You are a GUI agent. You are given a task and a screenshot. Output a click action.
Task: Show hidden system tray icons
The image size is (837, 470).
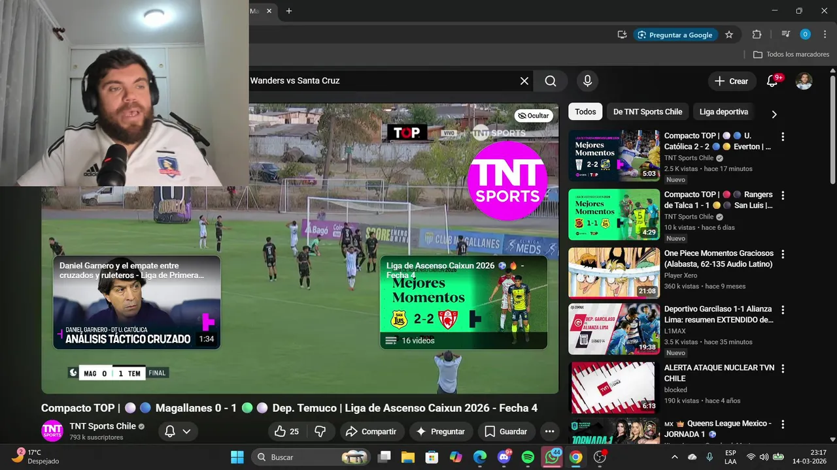pyautogui.click(x=675, y=457)
